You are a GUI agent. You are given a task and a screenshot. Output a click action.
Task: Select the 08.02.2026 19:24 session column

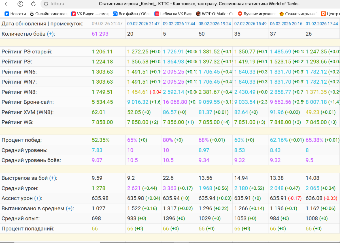[214, 24]
